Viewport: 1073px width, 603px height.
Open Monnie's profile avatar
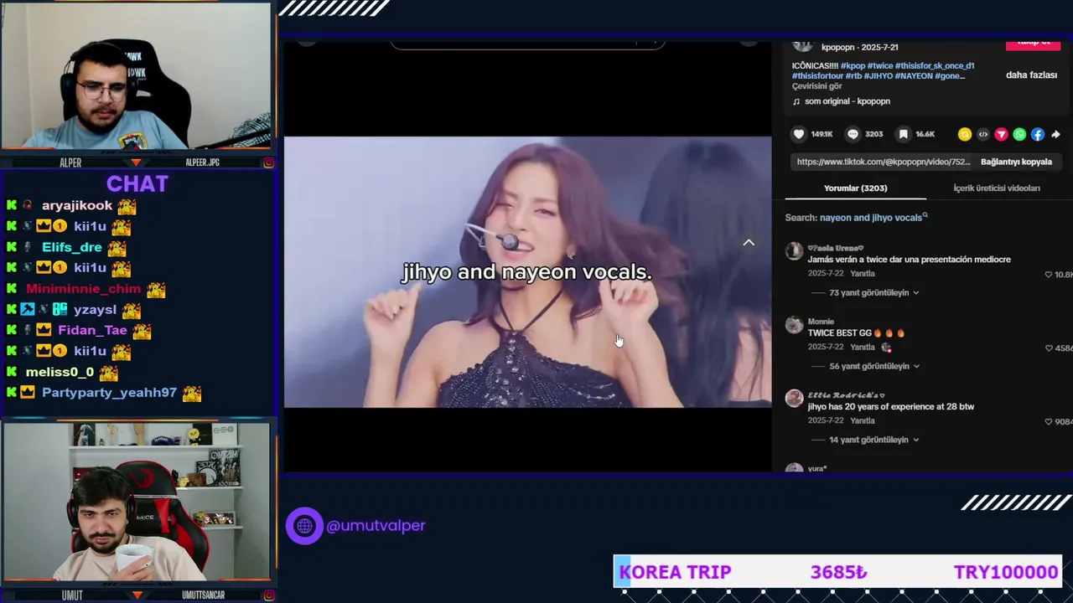click(x=794, y=325)
